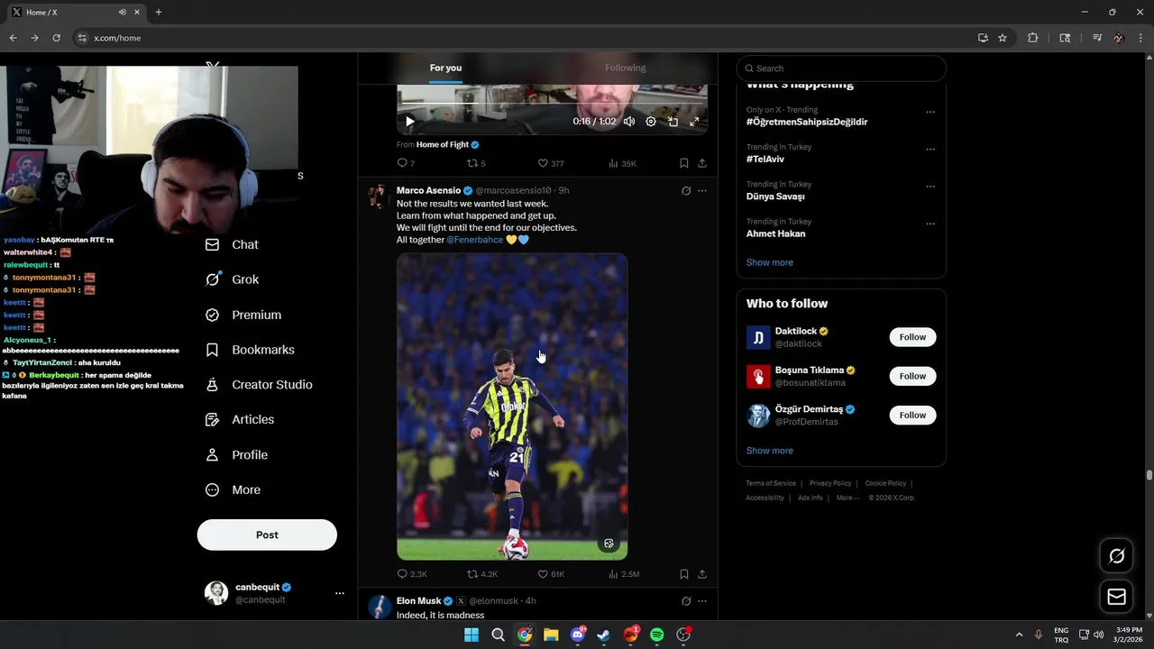The width and height of the screenshot is (1154, 649).
Task: Show hidden system tray icons
Action: pos(1019,635)
